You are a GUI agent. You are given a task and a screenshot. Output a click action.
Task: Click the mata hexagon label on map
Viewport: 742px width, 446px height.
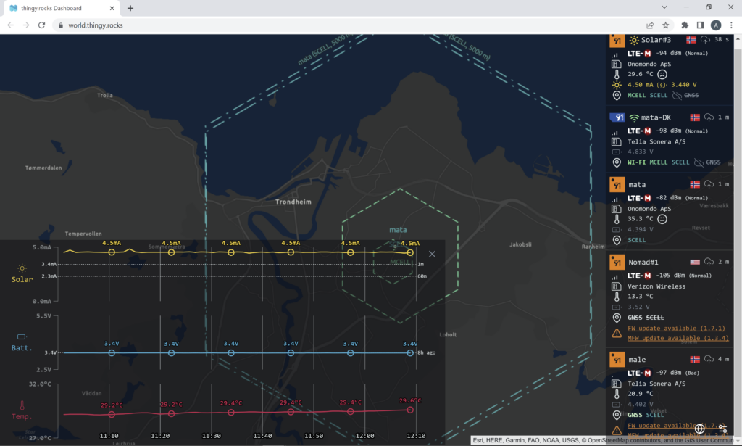(398, 230)
